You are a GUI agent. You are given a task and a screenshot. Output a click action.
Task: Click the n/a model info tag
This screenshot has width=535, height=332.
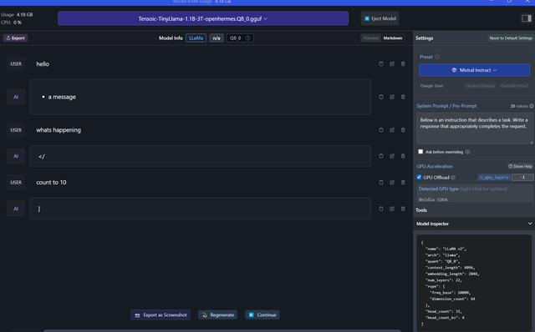(217, 38)
